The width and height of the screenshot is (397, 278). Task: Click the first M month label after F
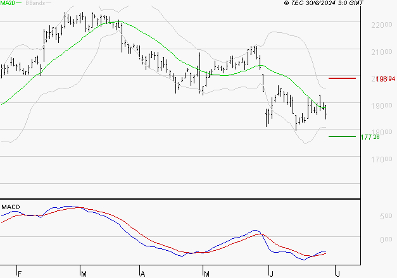click(84, 274)
